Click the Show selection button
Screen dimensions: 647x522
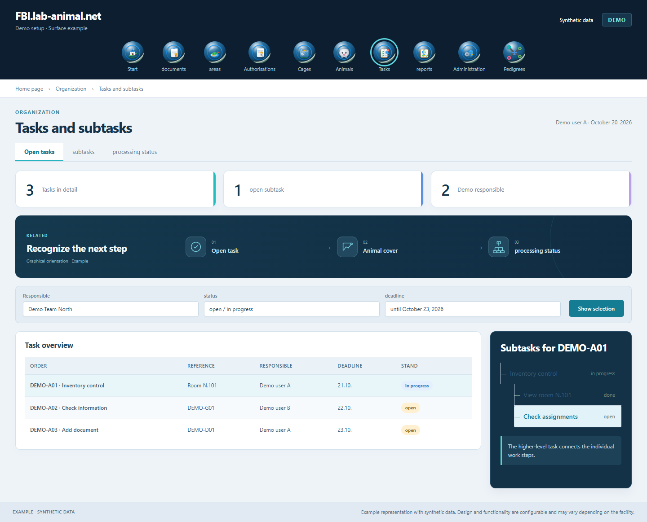(596, 308)
